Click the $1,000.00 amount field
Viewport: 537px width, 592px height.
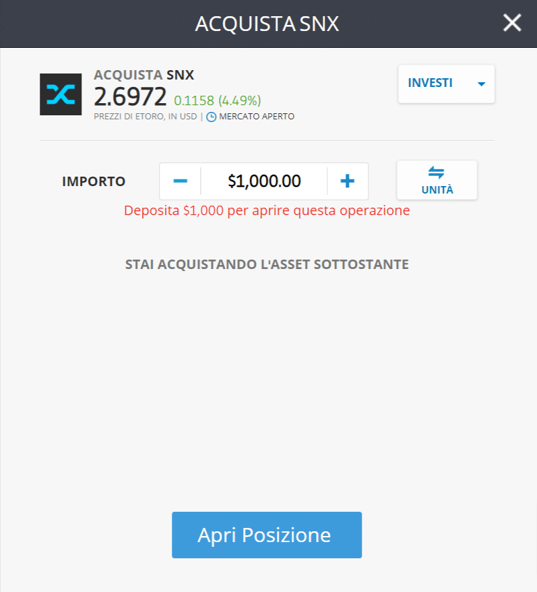pos(264,181)
